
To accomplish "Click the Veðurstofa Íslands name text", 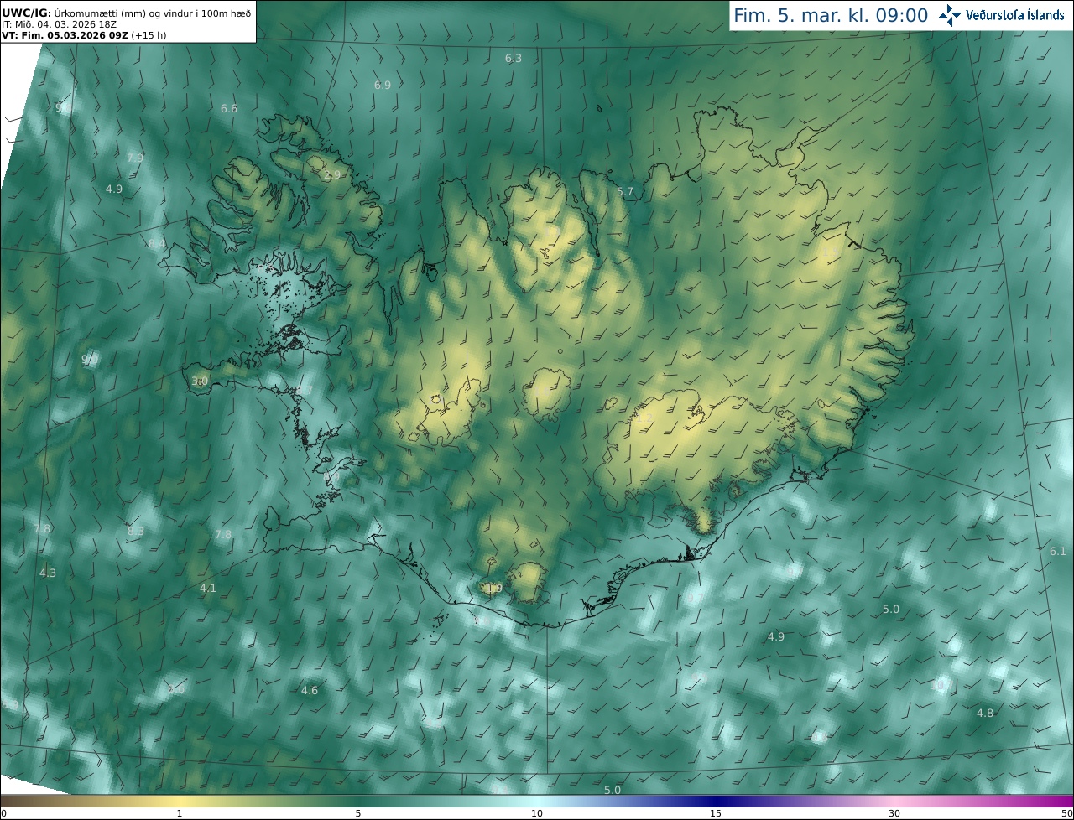I will [1015, 15].
